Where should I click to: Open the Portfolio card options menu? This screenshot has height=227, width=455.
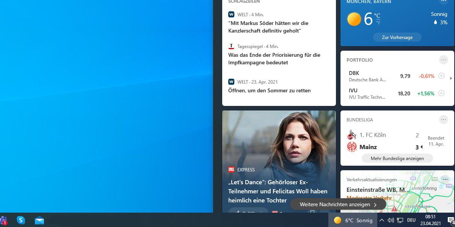point(443,60)
